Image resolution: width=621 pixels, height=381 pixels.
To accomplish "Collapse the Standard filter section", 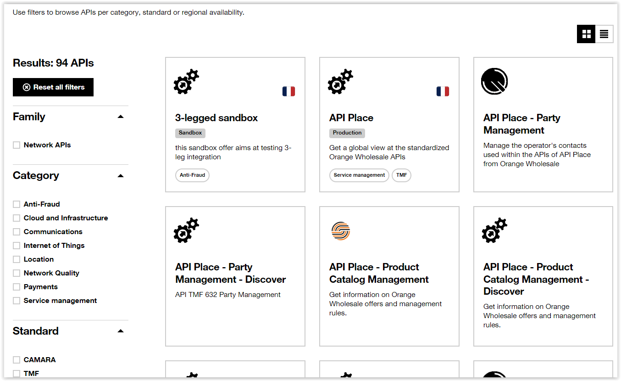I will (x=121, y=331).
